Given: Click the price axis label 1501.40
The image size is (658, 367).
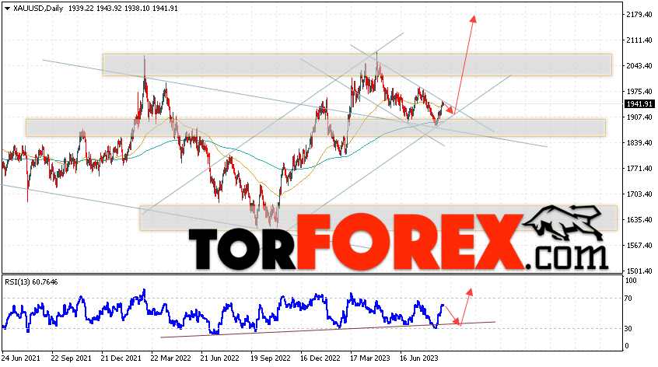Looking at the screenshot, I should pos(639,271).
